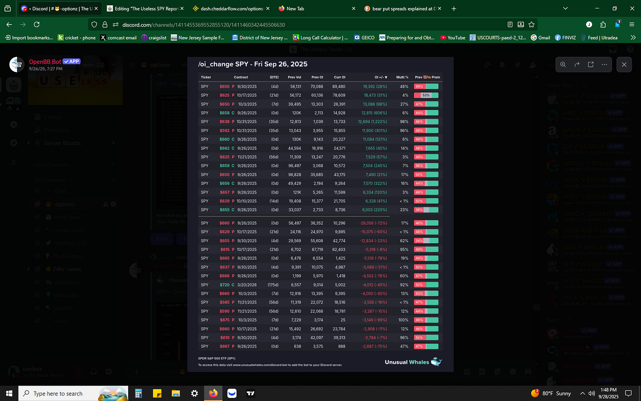Click the tracking protection shield icon

tap(94, 25)
